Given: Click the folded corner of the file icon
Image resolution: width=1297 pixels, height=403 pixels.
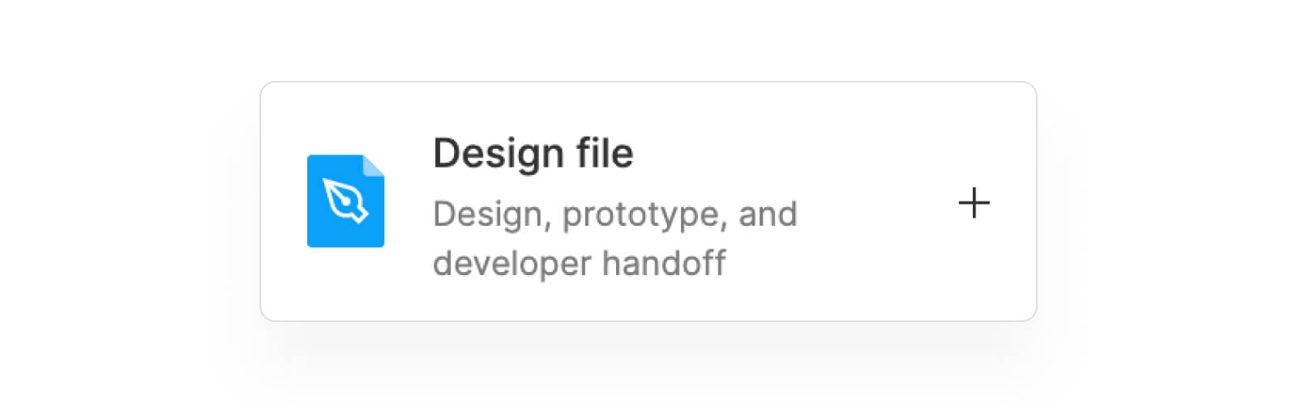Looking at the screenshot, I should [x=374, y=165].
